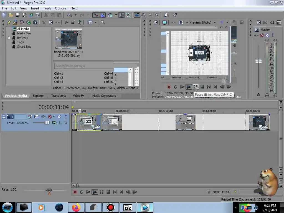284x213 pixels.
Task: Click the Cut scissors icon in the toolbar
Action: pos(46,15)
